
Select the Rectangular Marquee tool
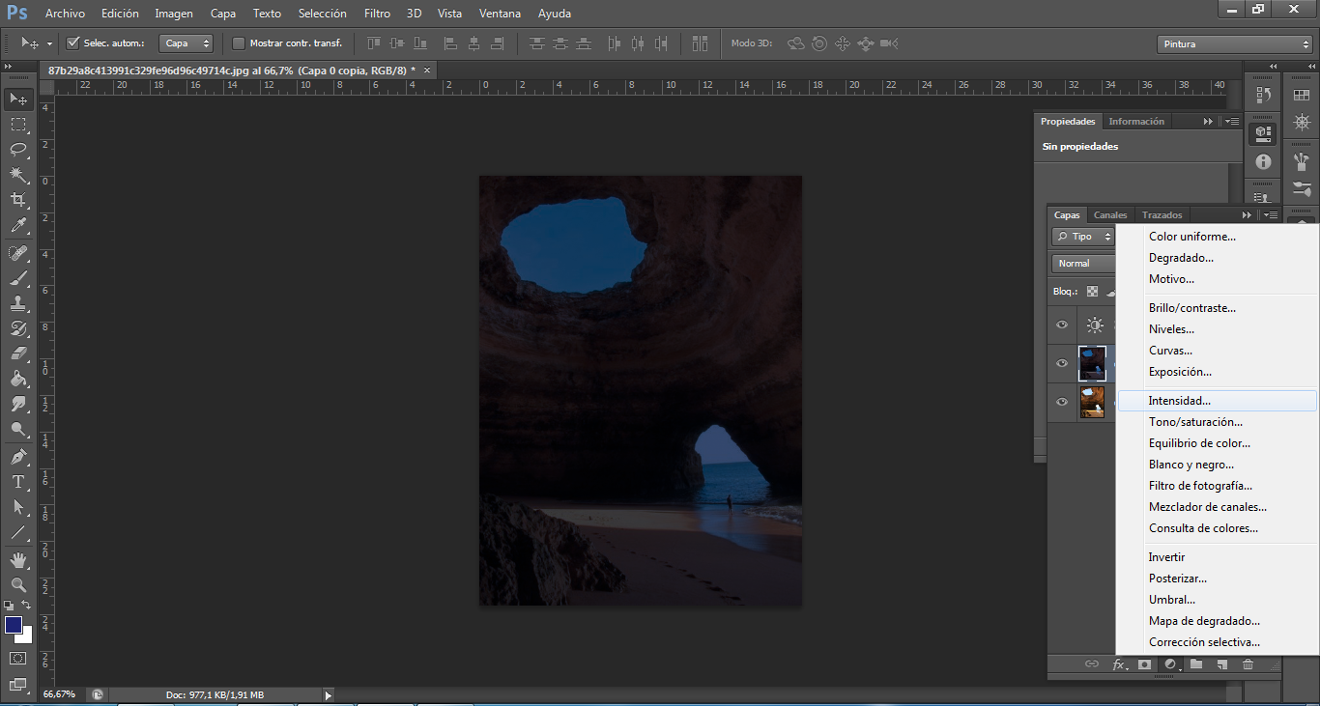pos(18,125)
